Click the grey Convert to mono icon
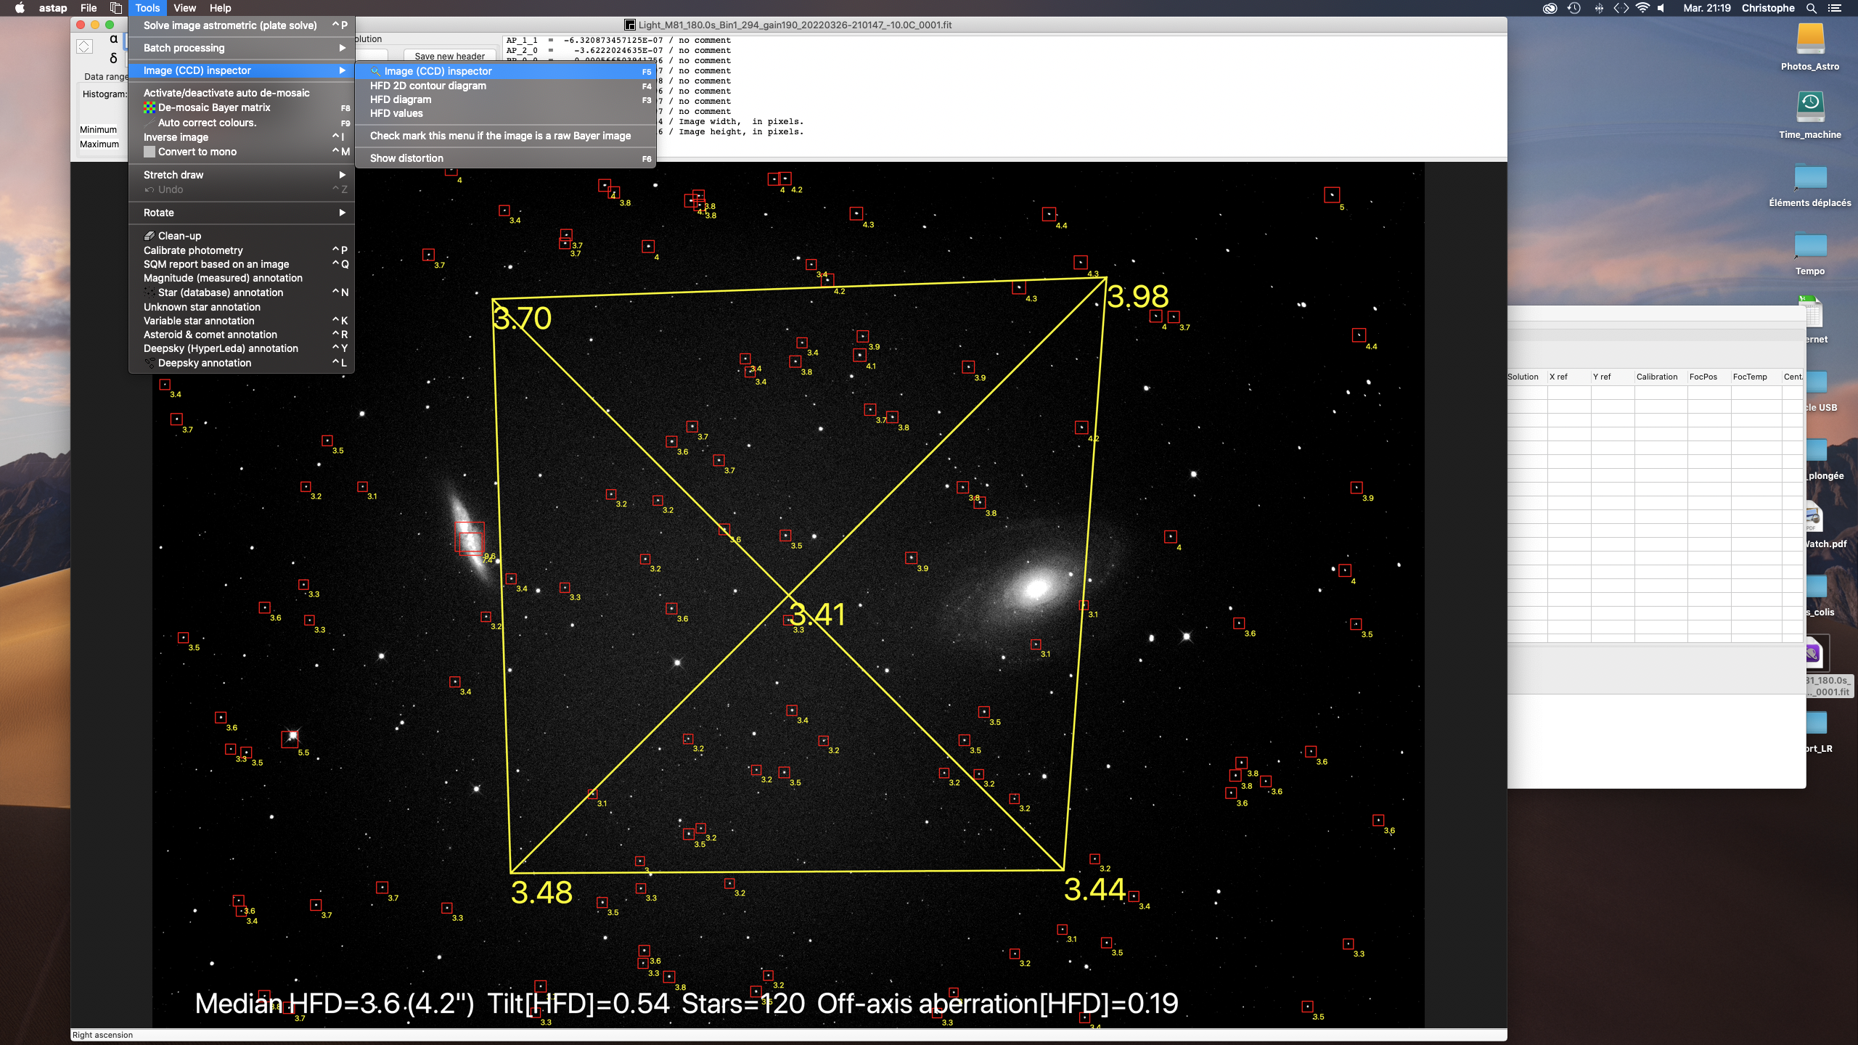Viewport: 1858px width, 1045px height. tap(150, 152)
